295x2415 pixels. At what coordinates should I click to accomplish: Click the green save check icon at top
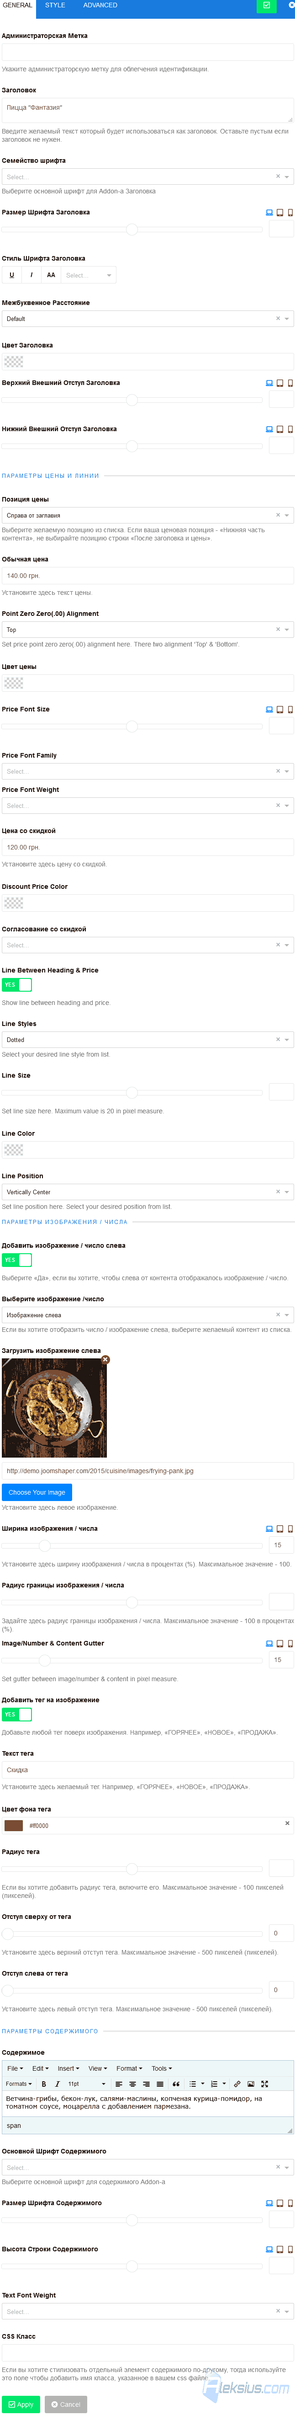[x=266, y=5]
